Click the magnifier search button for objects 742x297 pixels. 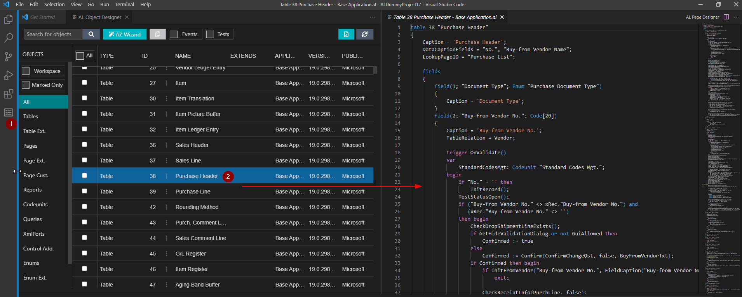pos(91,34)
